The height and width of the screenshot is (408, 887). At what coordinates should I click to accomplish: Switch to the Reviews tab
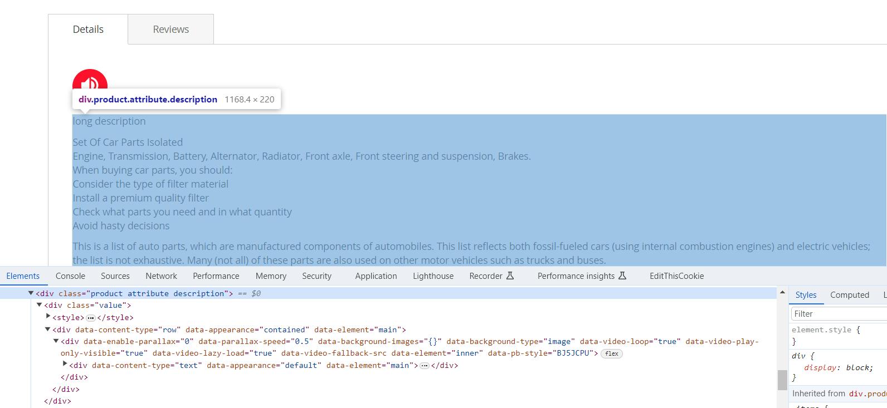170,30
